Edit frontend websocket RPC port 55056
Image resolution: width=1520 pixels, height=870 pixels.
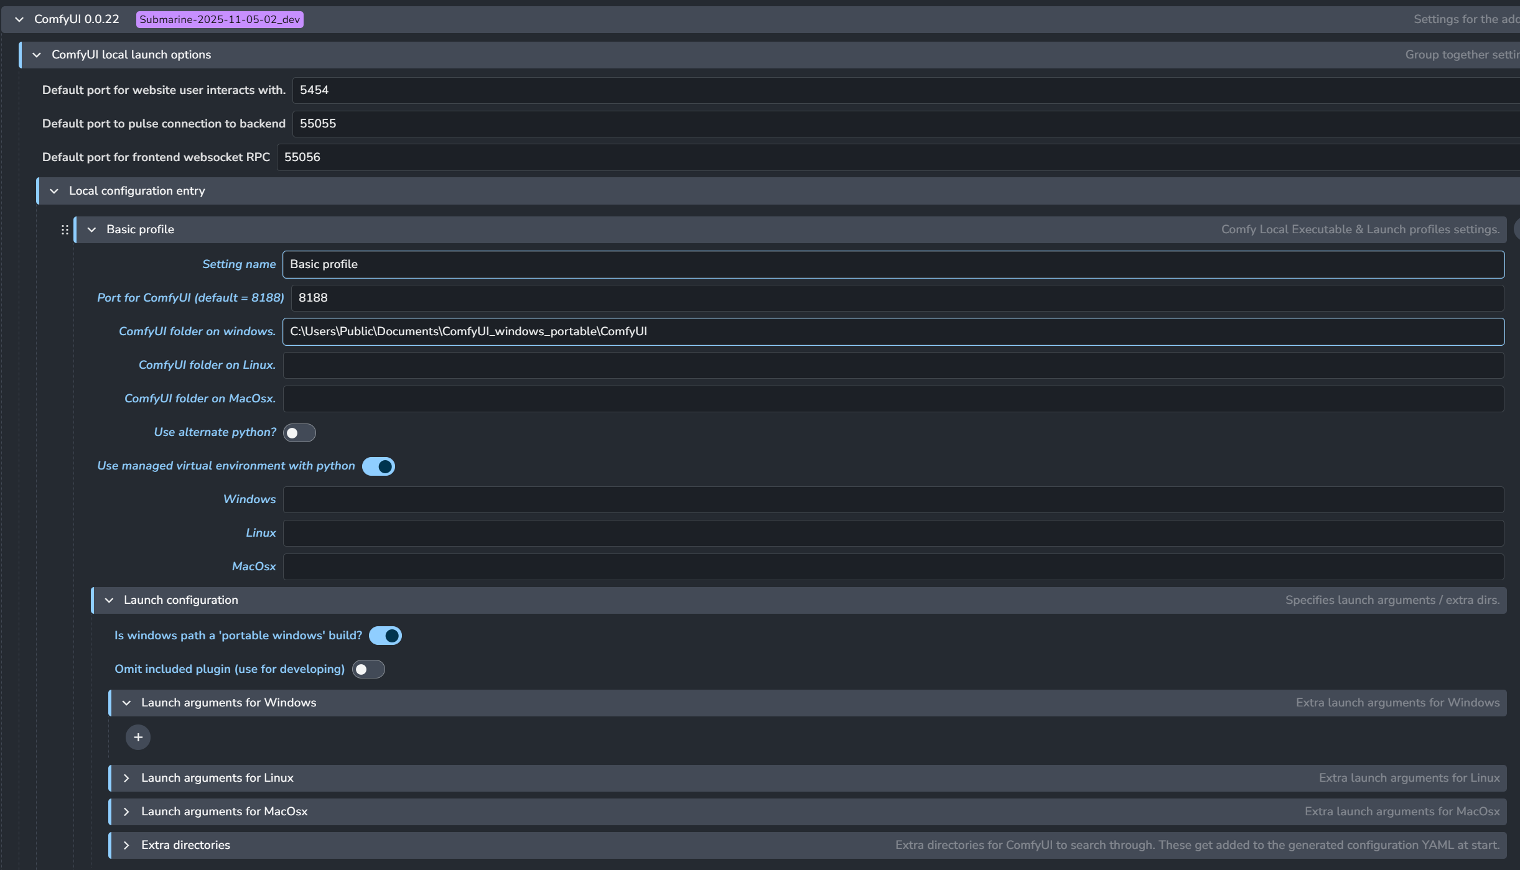point(898,157)
